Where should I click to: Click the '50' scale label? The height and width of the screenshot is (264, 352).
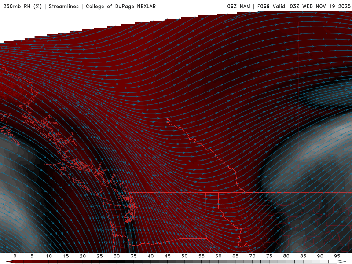point(184,256)
